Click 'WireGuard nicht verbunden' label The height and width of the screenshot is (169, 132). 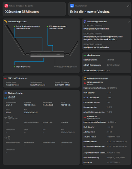coord(67,67)
